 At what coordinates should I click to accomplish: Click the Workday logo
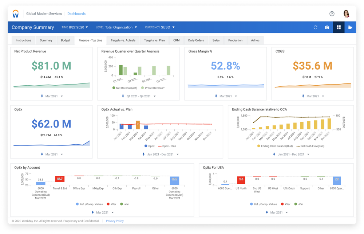[15, 13]
